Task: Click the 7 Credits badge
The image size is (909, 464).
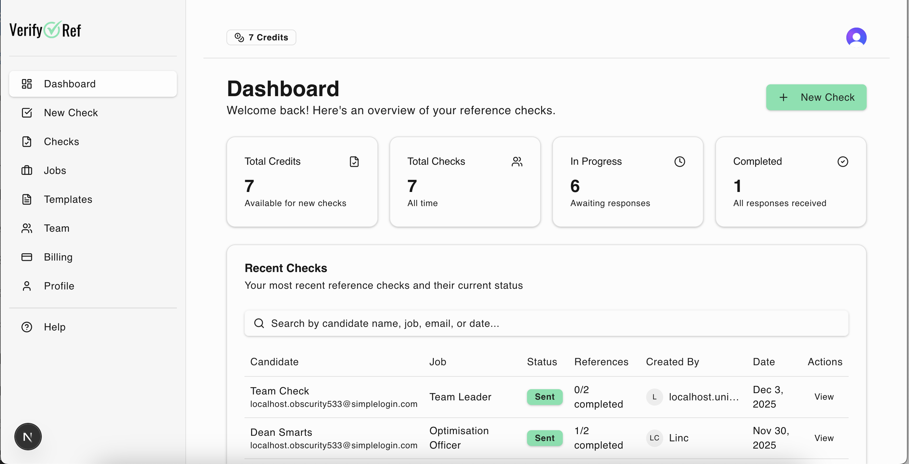Action: click(x=261, y=37)
